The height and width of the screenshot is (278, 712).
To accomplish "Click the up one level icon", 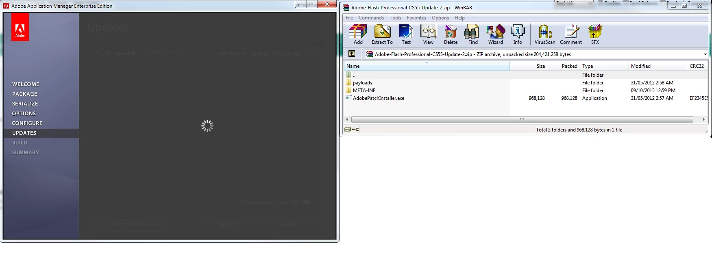I will click(x=352, y=54).
